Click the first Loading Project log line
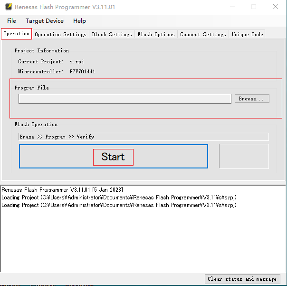The width and height of the screenshot is (287, 286). tap(119, 197)
